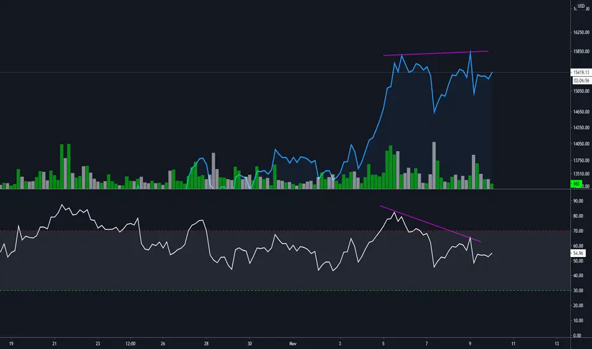Click the 80.00 RSI scale label
The width and height of the screenshot is (592, 349).
(578, 216)
